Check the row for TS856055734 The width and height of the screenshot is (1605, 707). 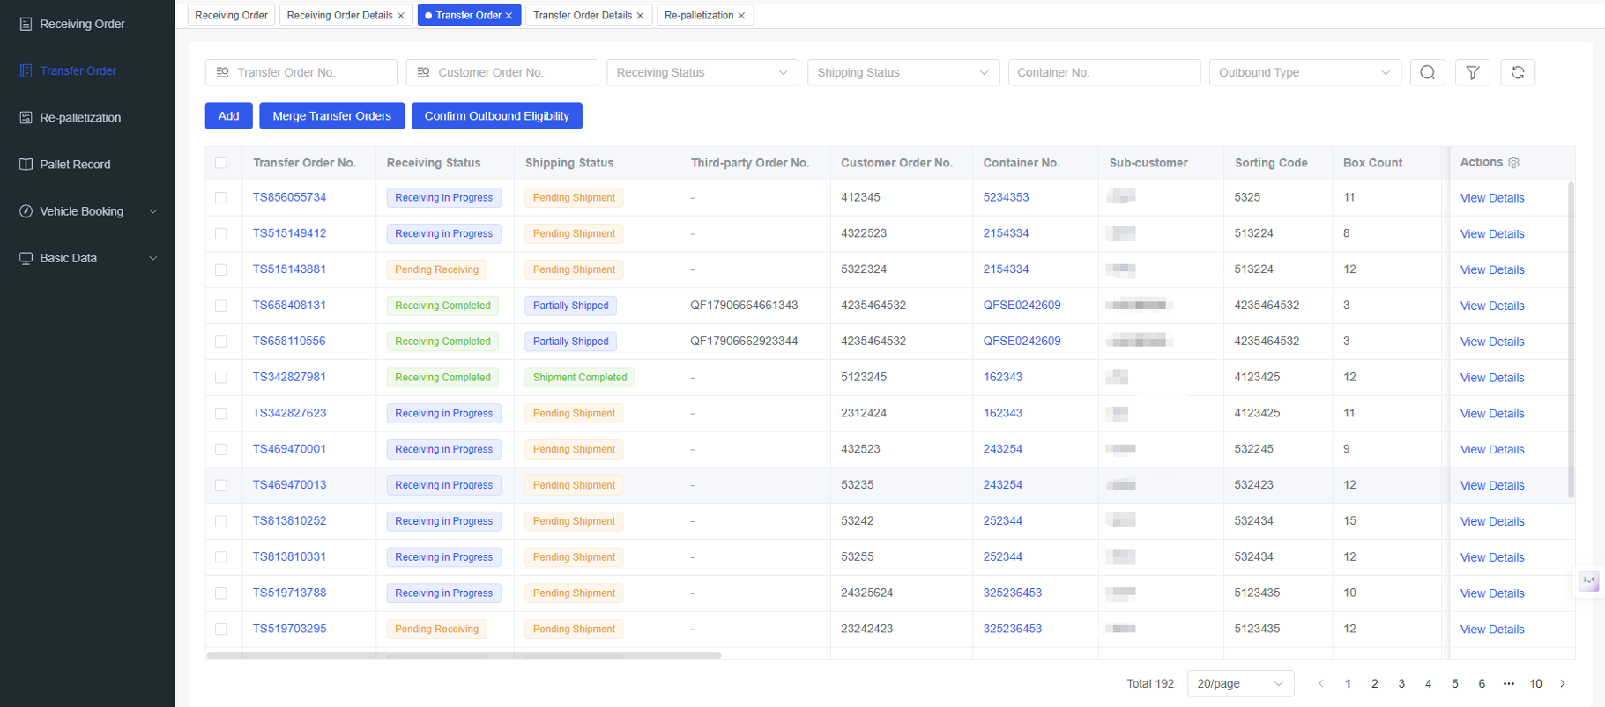pos(221,198)
